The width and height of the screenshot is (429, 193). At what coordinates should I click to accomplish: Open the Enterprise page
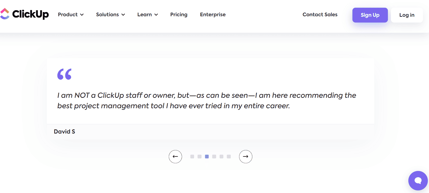pyautogui.click(x=213, y=14)
